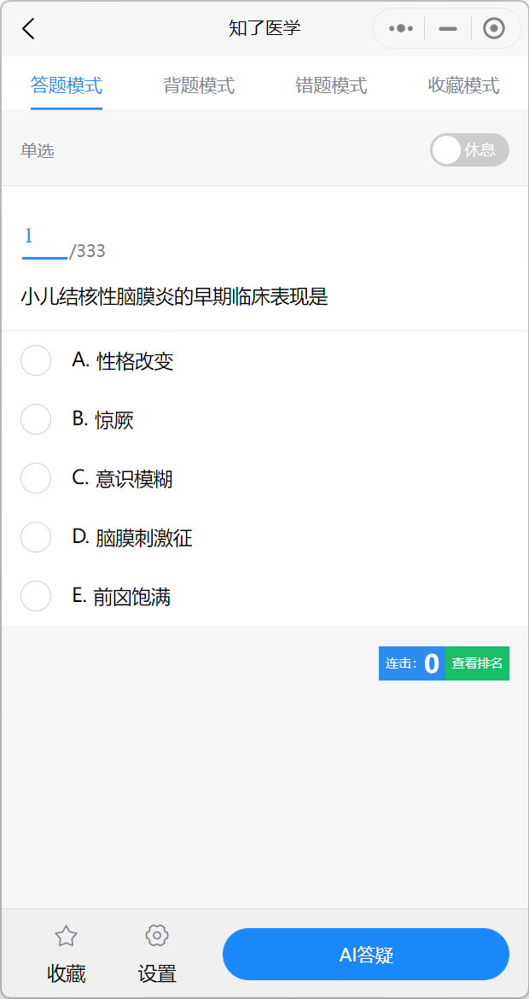Screen dimensions: 529x999
Task: Return to the 答题模式 tab
Action: pos(66,85)
